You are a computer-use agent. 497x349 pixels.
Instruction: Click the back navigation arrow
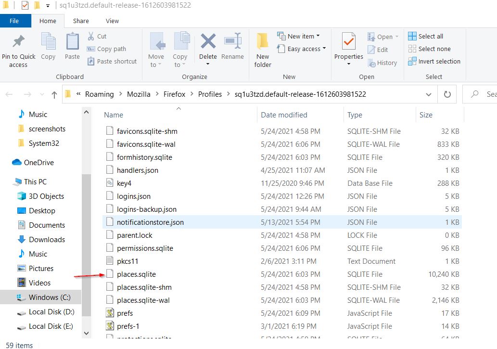(x=9, y=94)
